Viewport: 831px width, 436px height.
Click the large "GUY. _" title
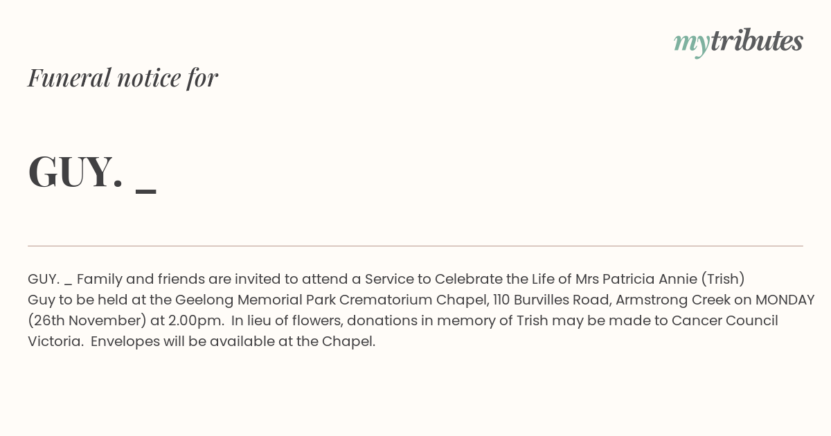(92, 172)
